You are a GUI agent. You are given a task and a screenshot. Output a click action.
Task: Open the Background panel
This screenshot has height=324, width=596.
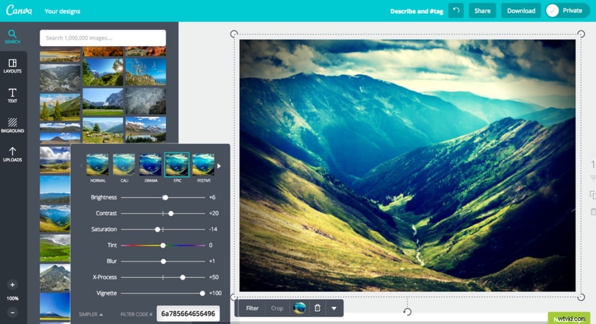(12, 124)
